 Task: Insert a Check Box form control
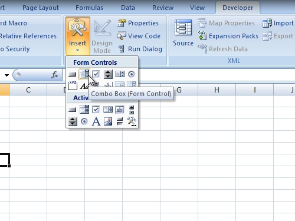coord(96,74)
